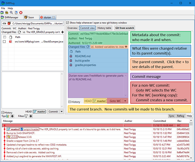
Task: Select the Commit view help tab
Action: (x=87, y=28)
